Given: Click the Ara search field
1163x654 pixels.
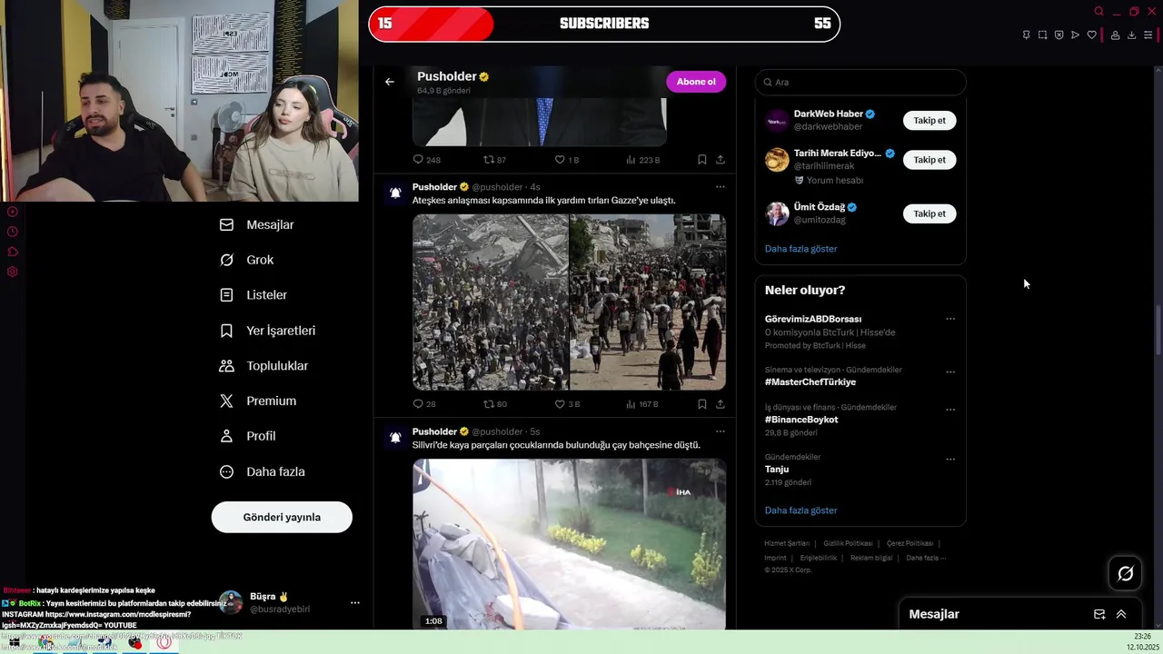Looking at the screenshot, I should 860,82.
